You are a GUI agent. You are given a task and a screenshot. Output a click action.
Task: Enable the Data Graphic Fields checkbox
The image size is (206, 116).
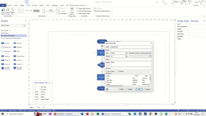click(78, 14)
